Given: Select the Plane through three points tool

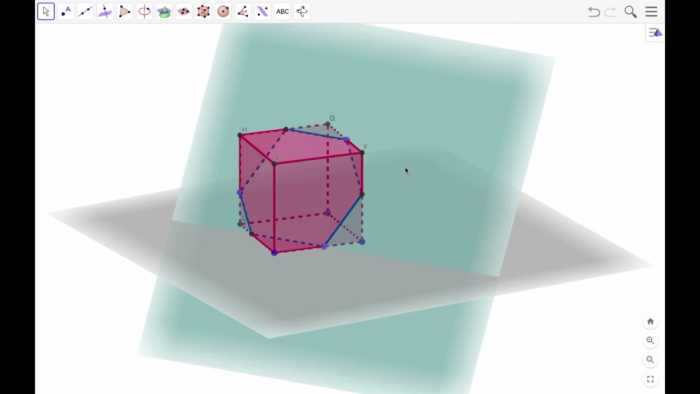Looking at the screenshot, I should click(184, 11).
